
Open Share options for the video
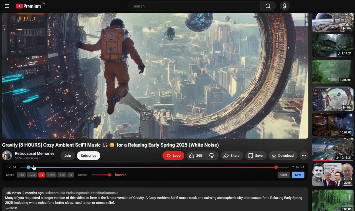[232, 155]
